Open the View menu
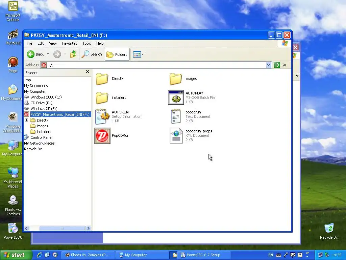Viewport: 346px width, 260px height. [53, 43]
